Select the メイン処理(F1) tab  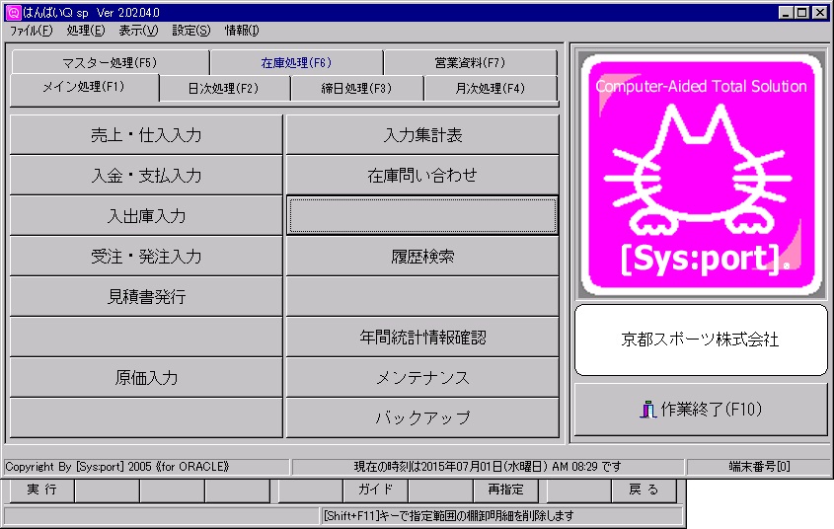[84, 87]
